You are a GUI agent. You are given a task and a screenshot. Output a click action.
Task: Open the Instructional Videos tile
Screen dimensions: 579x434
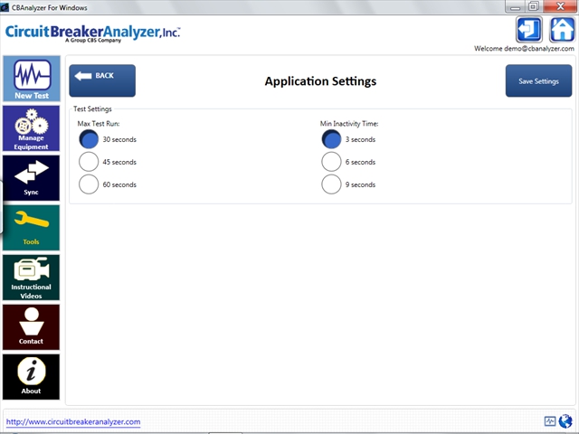pos(32,278)
